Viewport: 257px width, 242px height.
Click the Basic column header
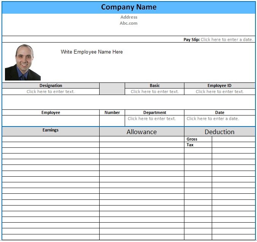tap(155, 85)
